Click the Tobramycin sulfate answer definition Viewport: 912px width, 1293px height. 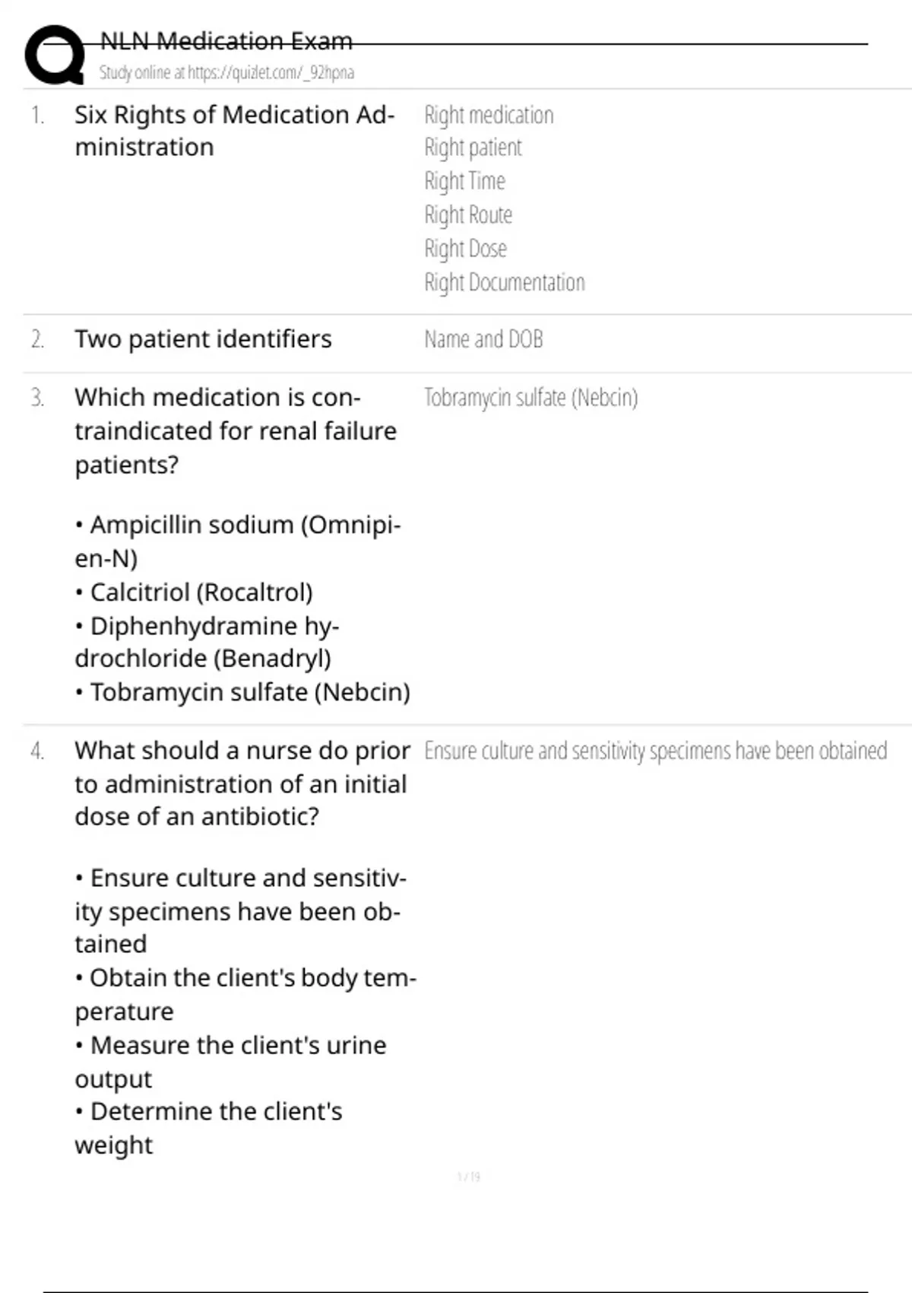point(530,397)
